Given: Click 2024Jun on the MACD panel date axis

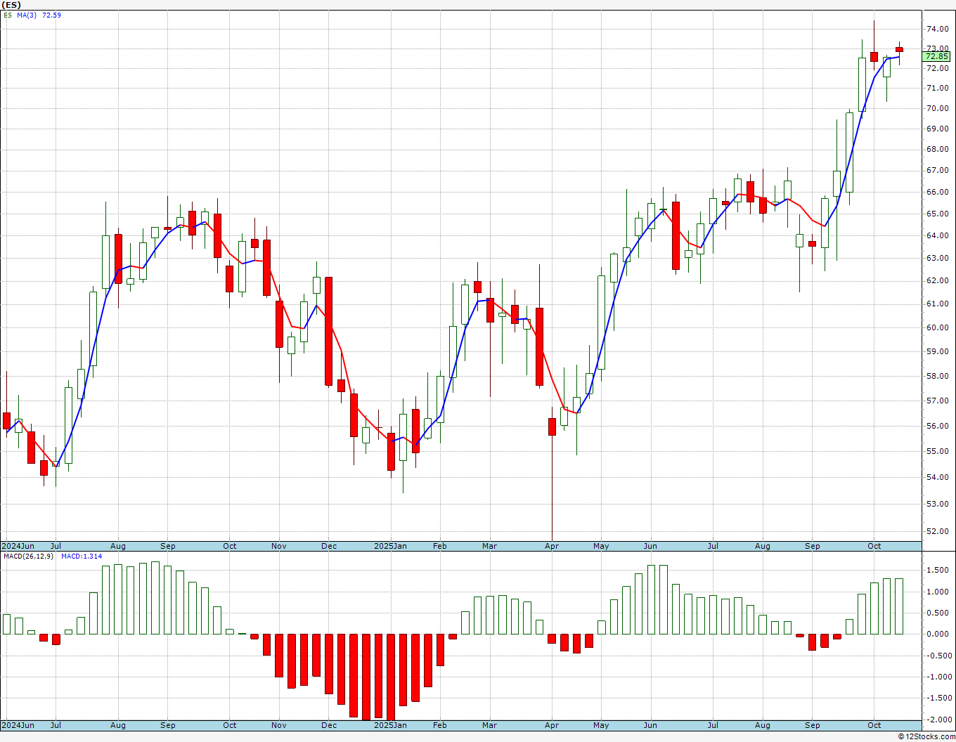Looking at the screenshot, I should coord(18,725).
